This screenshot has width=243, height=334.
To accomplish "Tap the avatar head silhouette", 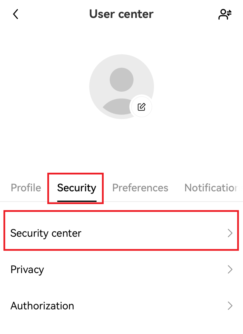I will pos(121,80).
